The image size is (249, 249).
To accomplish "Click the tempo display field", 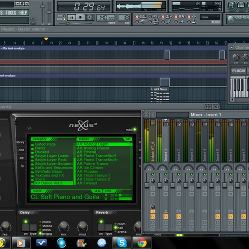I will pos(106,18).
